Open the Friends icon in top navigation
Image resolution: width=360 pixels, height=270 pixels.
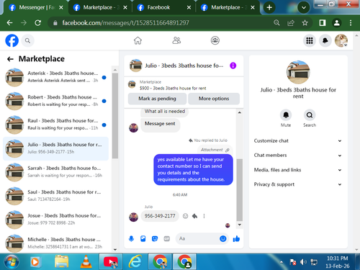pyautogui.click(x=176, y=40)
